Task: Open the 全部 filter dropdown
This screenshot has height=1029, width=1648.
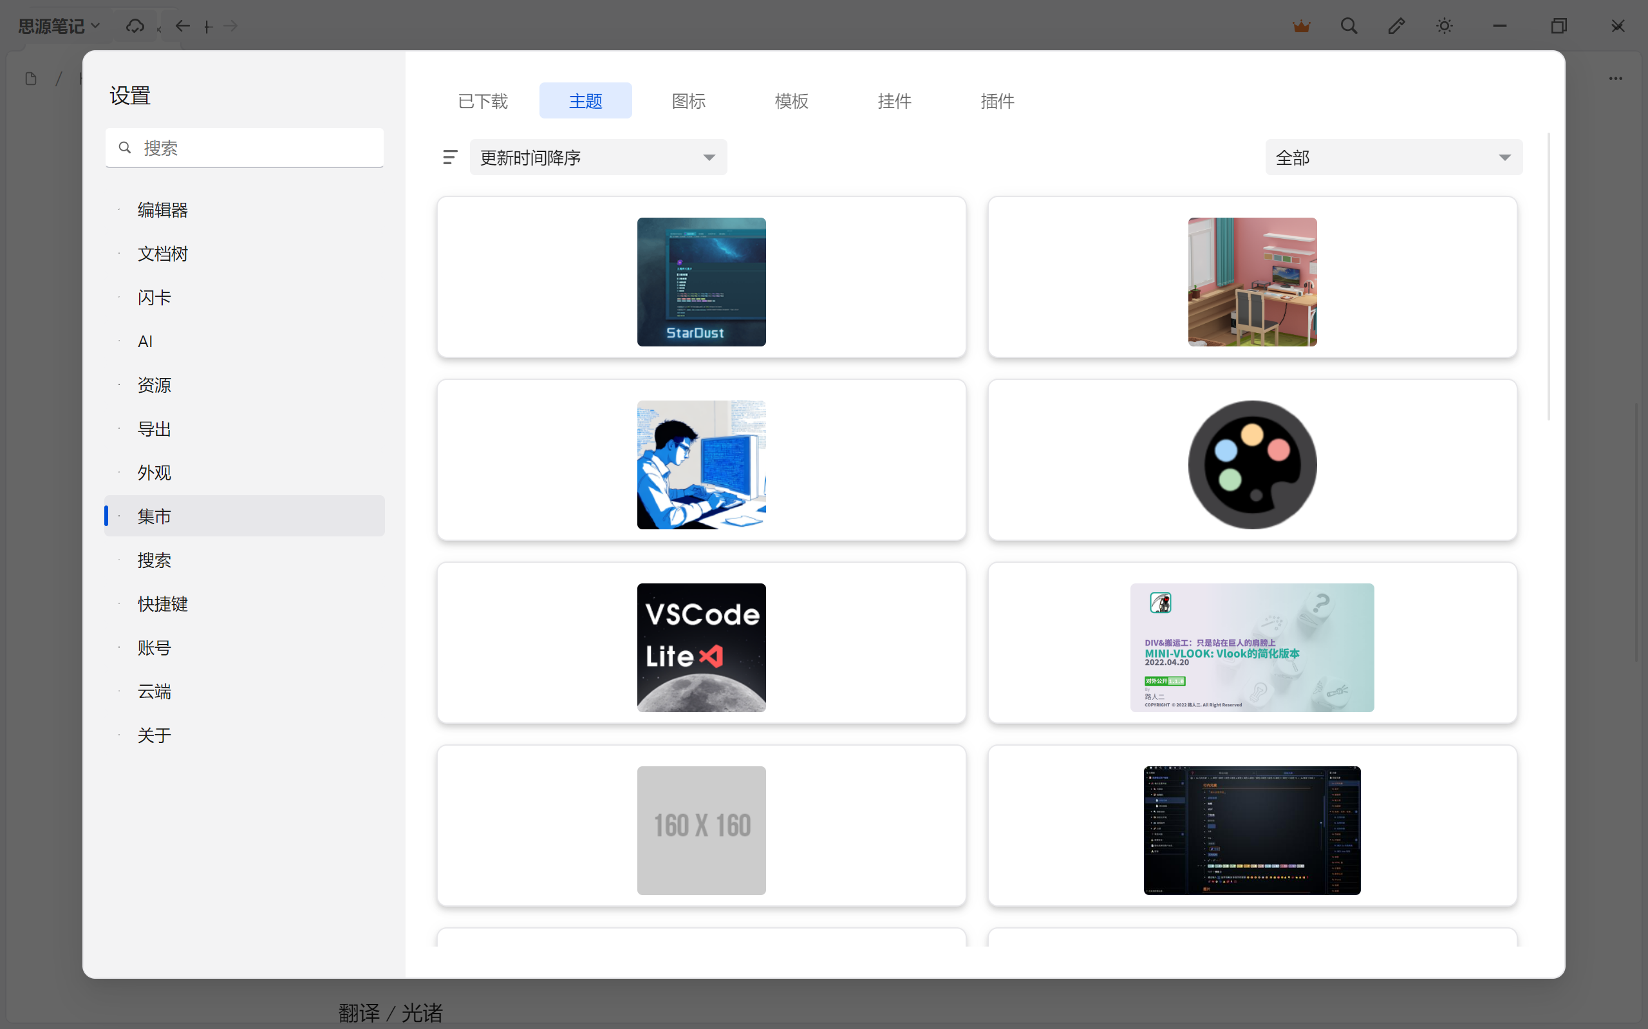Action: coord(1392,157)
